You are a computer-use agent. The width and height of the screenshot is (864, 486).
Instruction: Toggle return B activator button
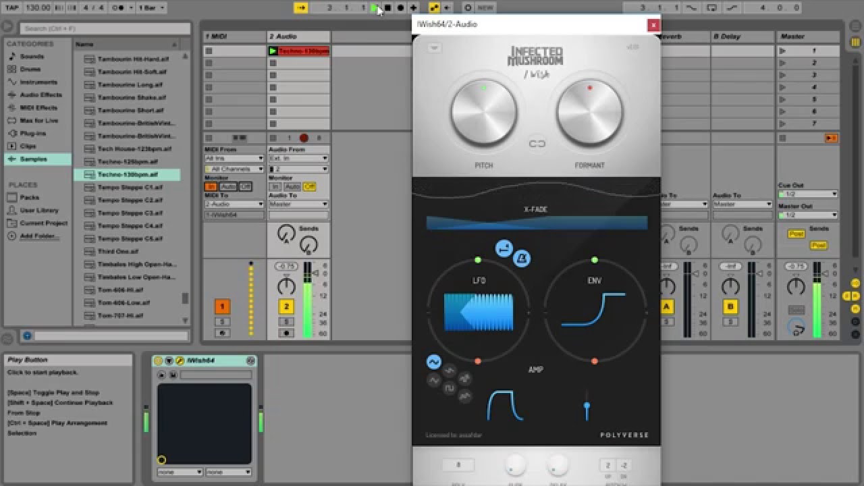click(x=730, y=307)
